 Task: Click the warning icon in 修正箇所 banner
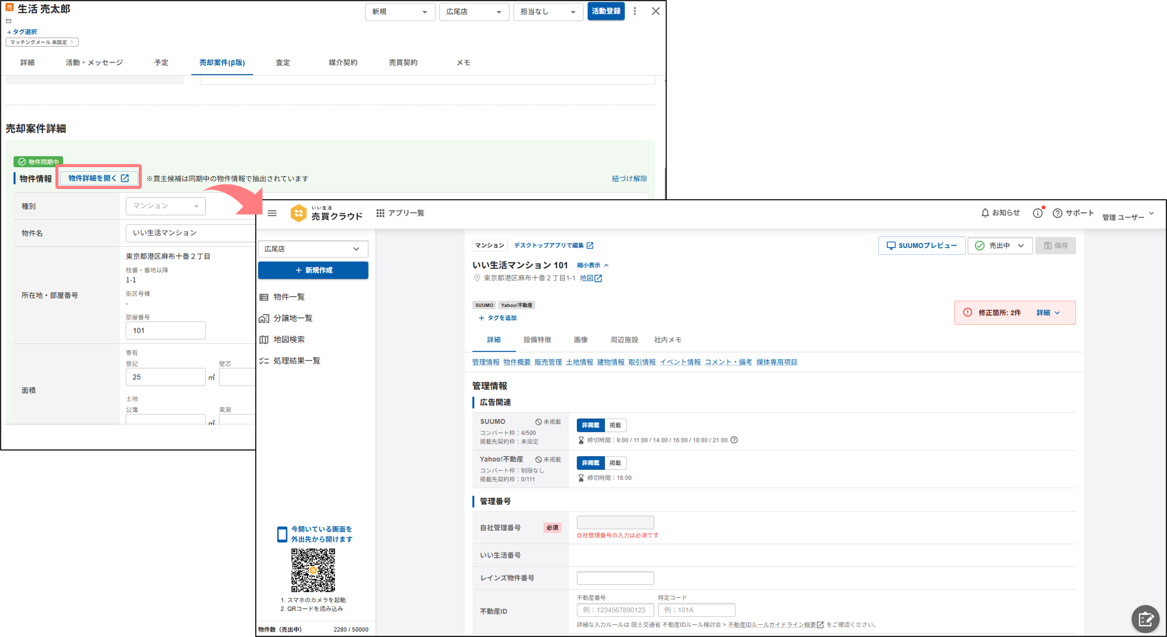point(967,312)
